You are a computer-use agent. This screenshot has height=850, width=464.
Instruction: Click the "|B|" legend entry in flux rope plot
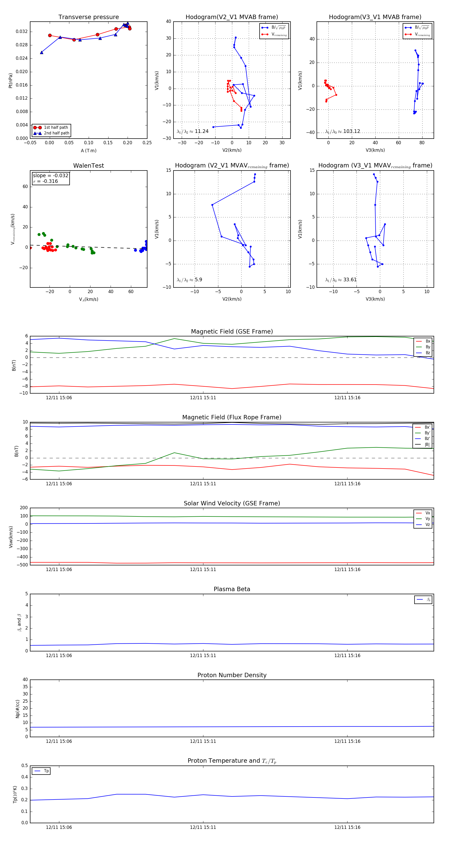(x=423, y=445)
